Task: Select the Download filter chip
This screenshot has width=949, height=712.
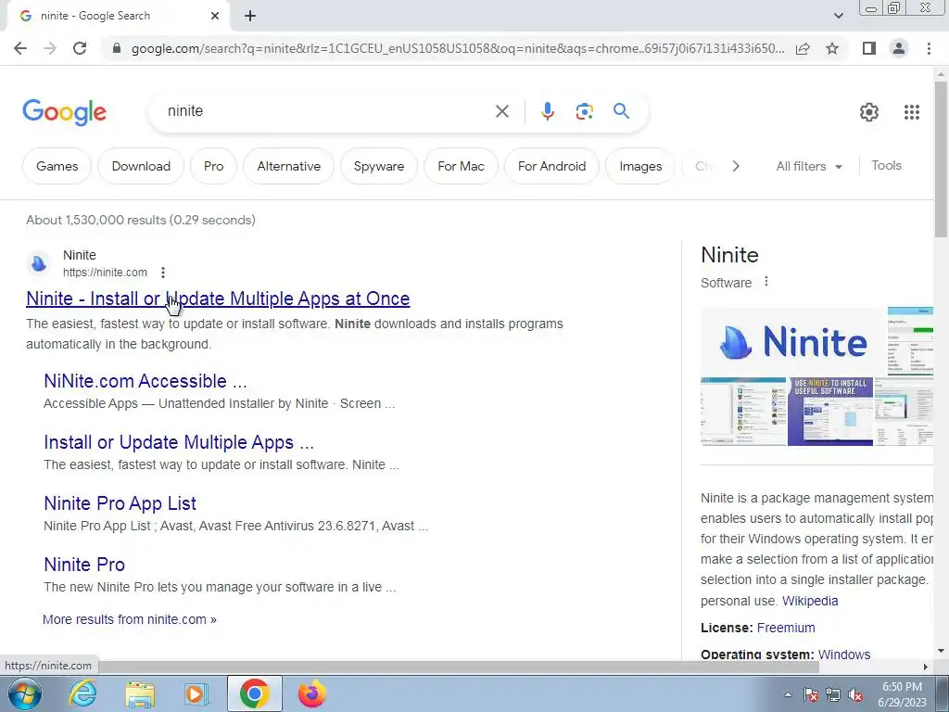Action: [x=141, y=166]
